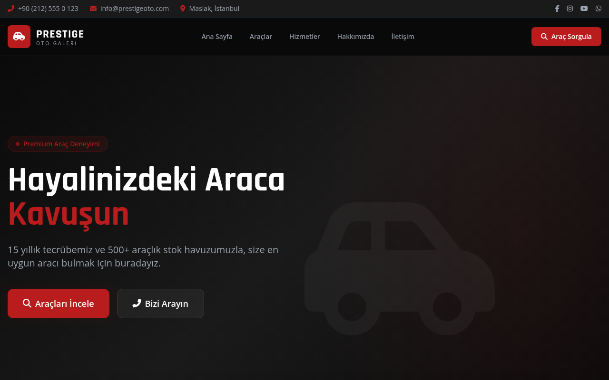Image resolution: width=609 pixels, height=380 pixels.
Task: Select the Araçlar menu item
Action: point(261,36)
